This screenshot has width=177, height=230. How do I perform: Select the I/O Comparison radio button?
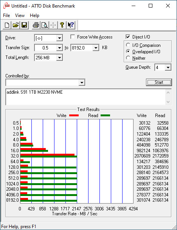coord(128,45)
